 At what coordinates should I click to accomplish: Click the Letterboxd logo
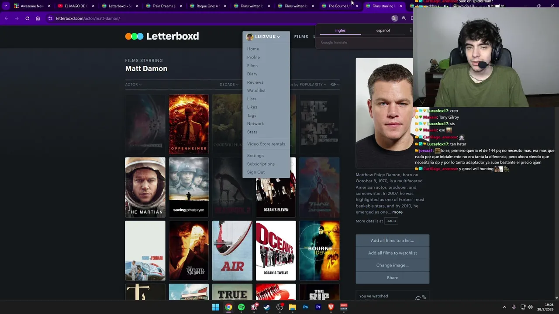pos(162,36)
